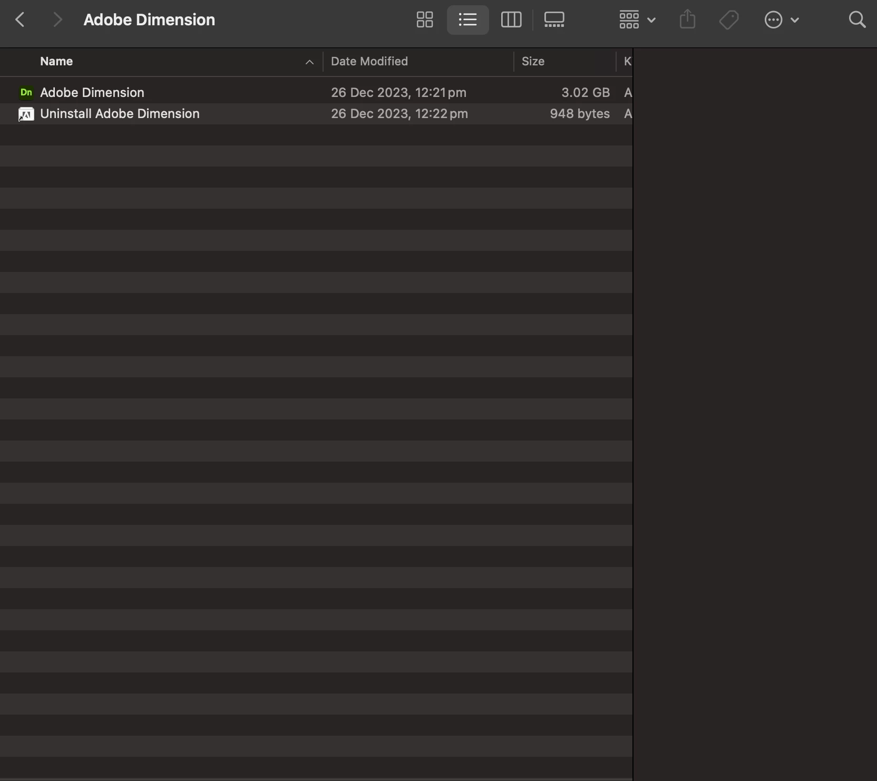Switch to column view
This screenshot has width=877, height=781.
tap(511, 20)
